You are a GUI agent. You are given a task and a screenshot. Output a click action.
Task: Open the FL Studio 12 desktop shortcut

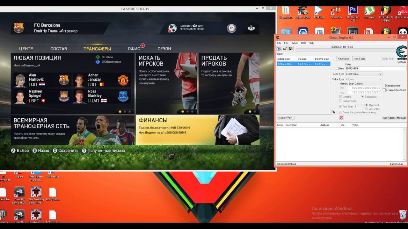(386, 14)
